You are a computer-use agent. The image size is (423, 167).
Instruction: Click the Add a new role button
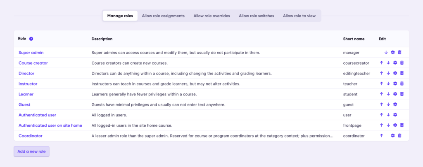pyautogui.click(x=31, y=151)
